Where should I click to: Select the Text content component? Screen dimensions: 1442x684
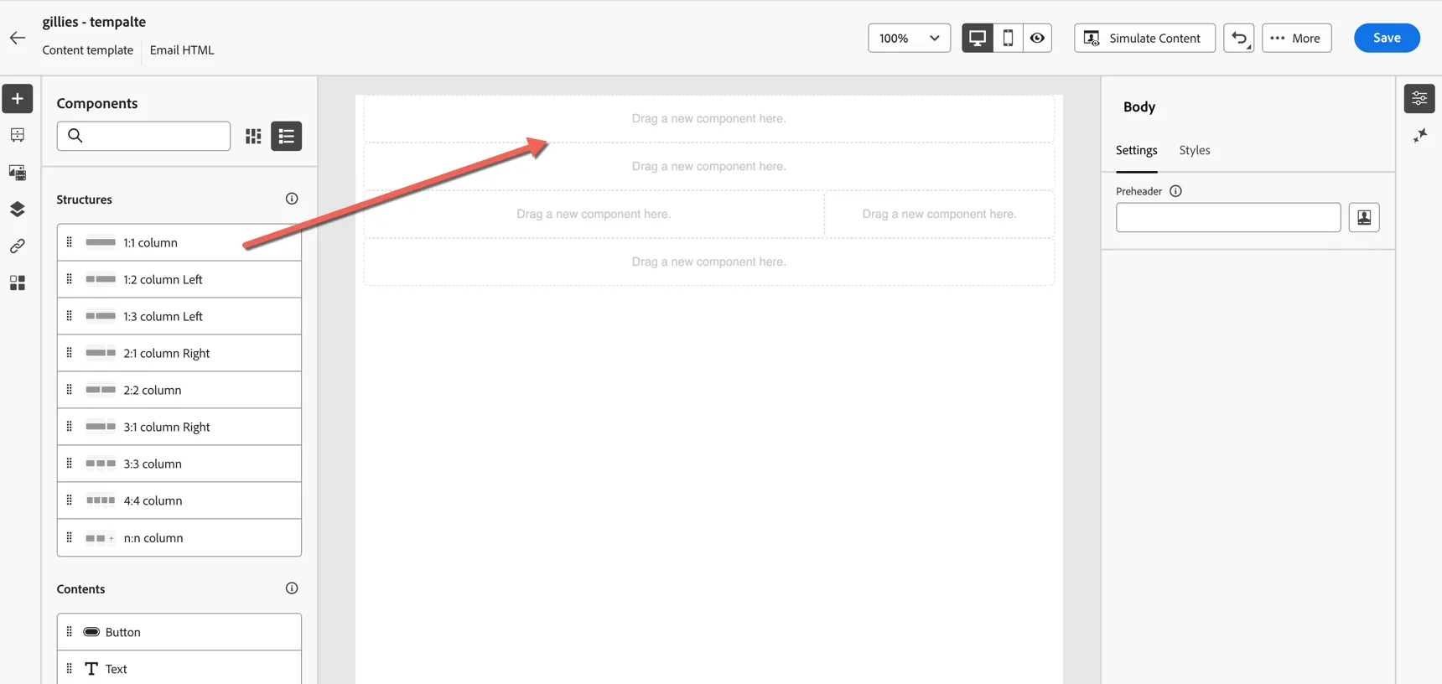[179, 669]
